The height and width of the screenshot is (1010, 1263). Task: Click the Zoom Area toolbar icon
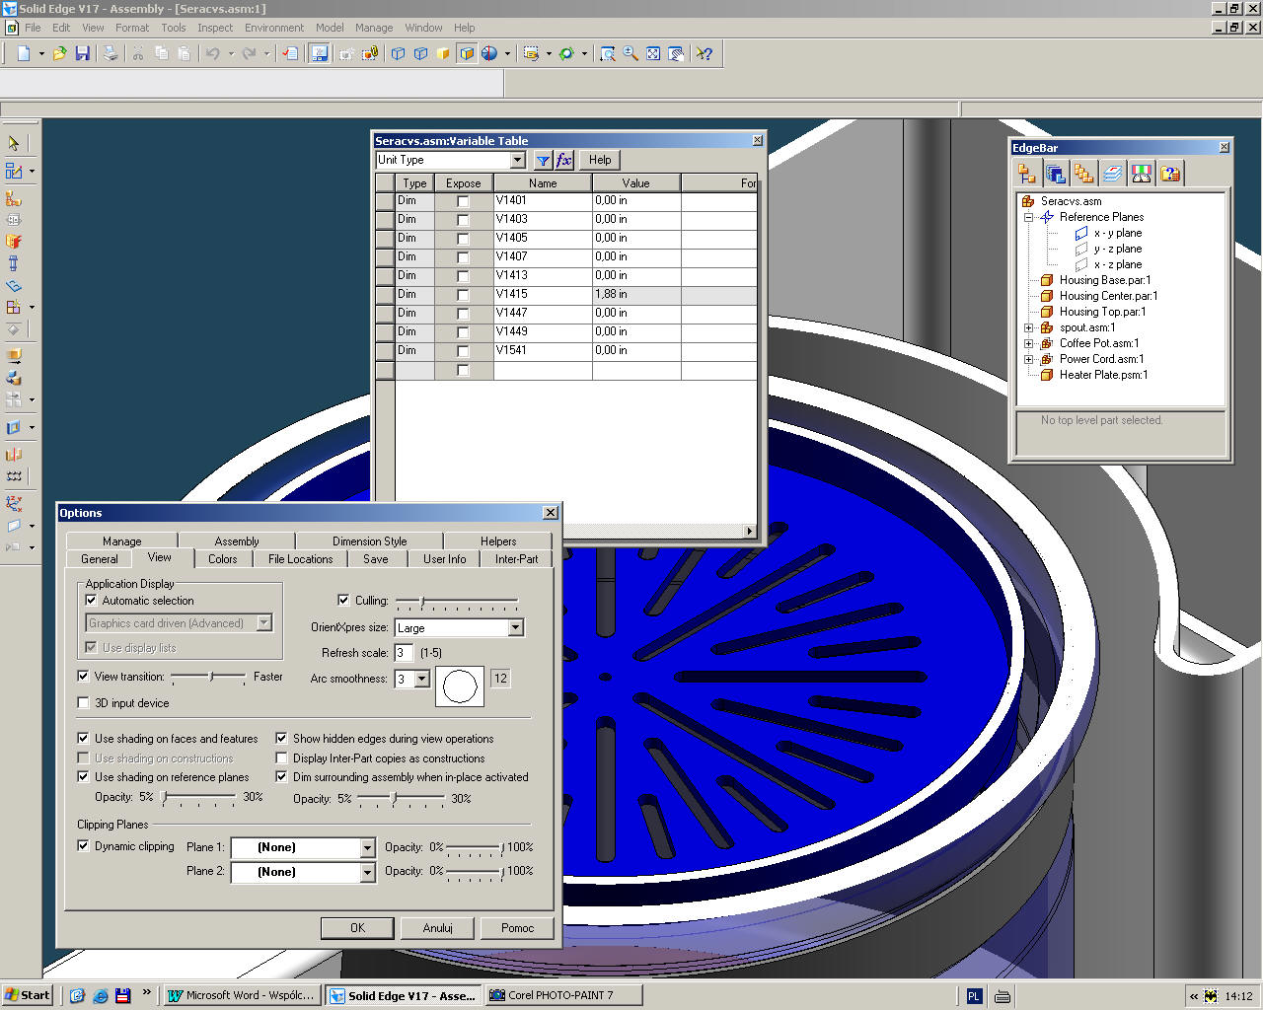[608, 53]
